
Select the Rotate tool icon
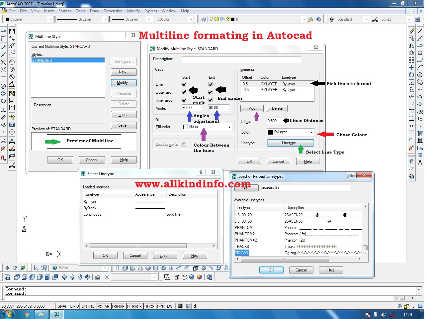pos(411,75)
